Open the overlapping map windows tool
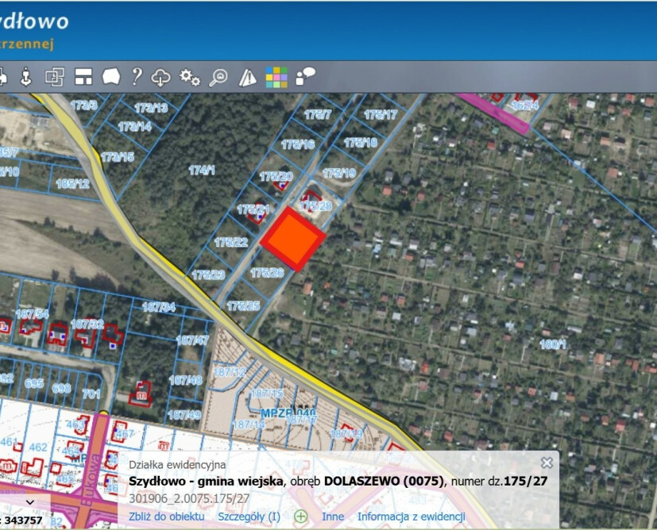 (54, 76)
